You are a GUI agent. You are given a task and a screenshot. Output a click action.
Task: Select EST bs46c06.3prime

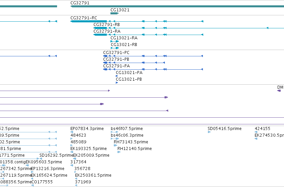point(127,135)
